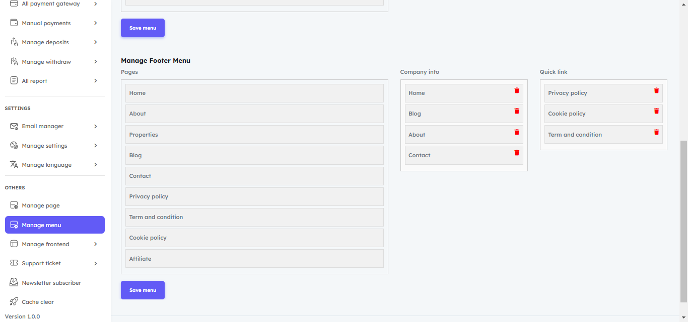Screen dimensions: 688x322
Task: Click the Newsletter subscriber envelope icon
Action: pyautogui.click(x=14, y=283)
